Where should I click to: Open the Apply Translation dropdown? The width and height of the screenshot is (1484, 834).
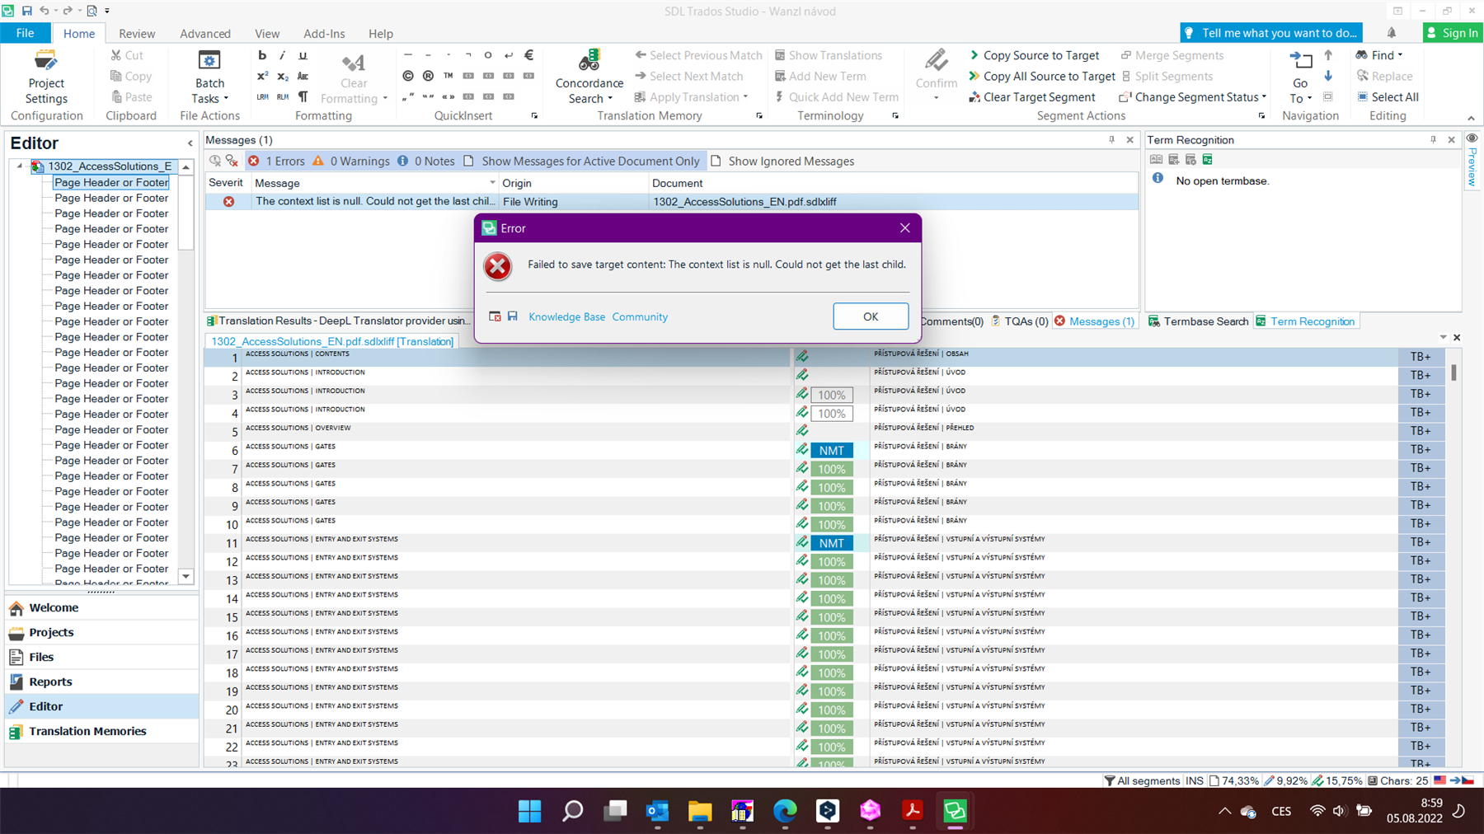[744, 96]
